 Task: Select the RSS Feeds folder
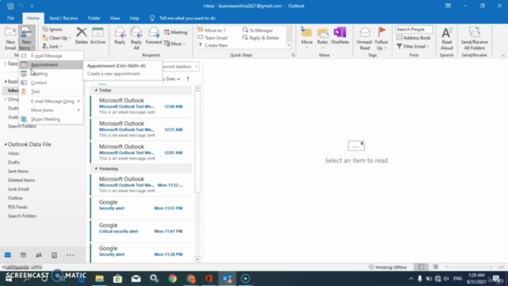click(17, 207)
